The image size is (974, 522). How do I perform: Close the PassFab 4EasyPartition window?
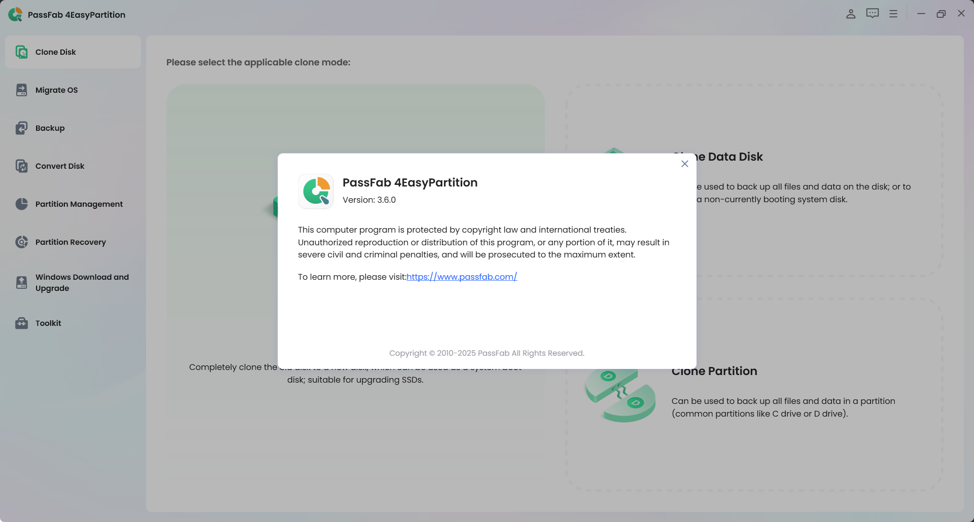[x=961, y=14]
